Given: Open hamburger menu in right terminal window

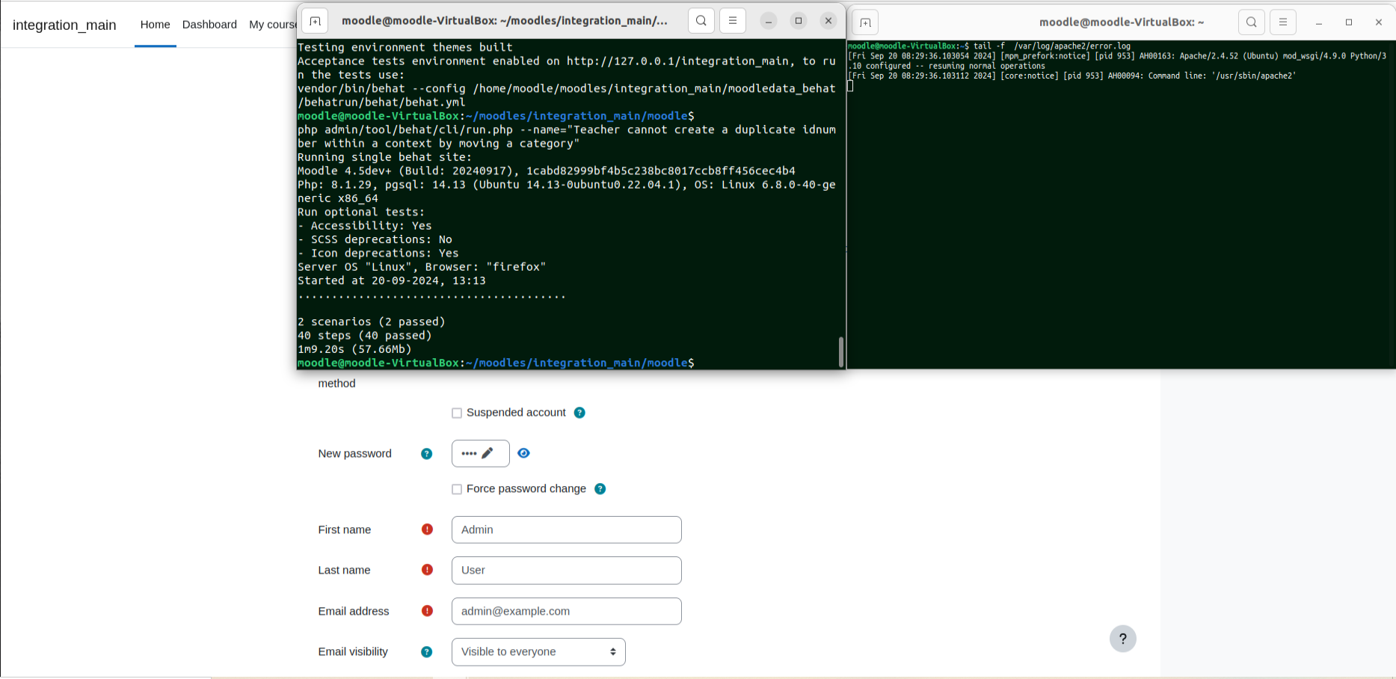Looking at the screenshot, I should click(x=1283, y=22).
